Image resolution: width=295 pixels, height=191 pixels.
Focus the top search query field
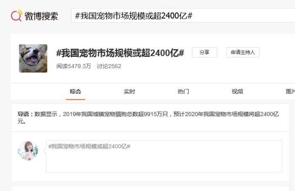tap(181, 16)
